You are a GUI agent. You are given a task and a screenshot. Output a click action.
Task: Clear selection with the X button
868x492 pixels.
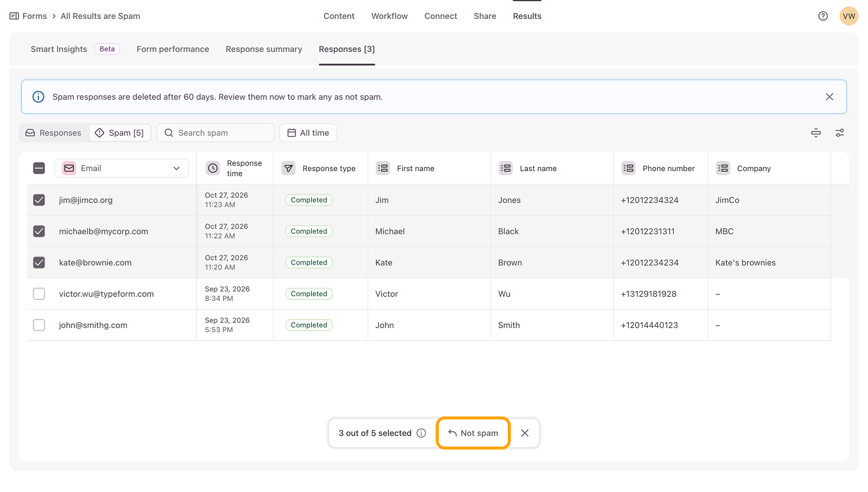[525, 433]
